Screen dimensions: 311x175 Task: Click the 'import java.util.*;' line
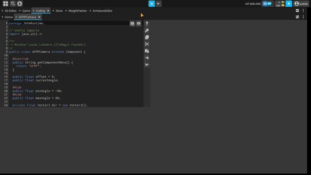[x=26, y=34]
